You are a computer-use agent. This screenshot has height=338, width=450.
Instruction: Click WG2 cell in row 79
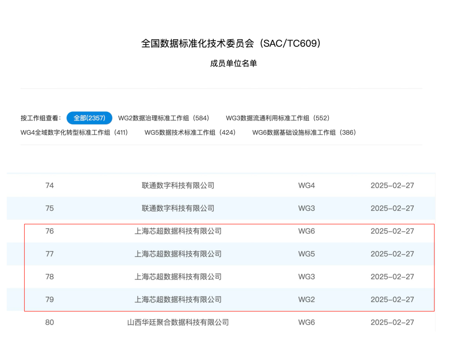point(307,300)
